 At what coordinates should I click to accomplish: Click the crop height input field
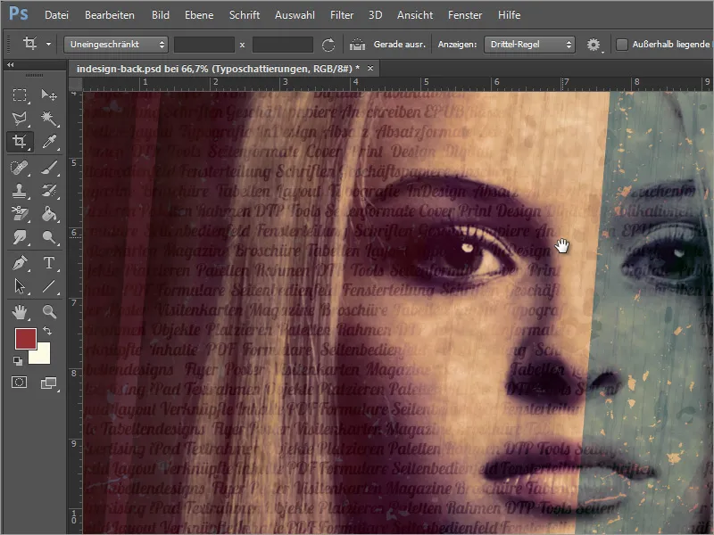point(282,45)
